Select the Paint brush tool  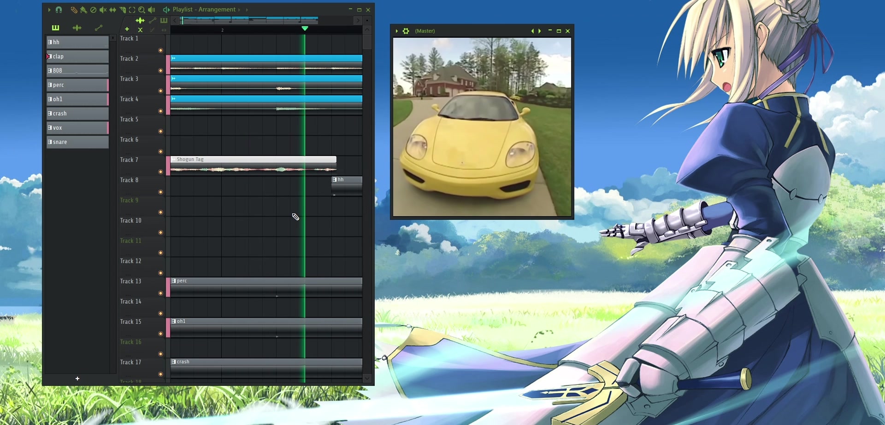point(83,10)
